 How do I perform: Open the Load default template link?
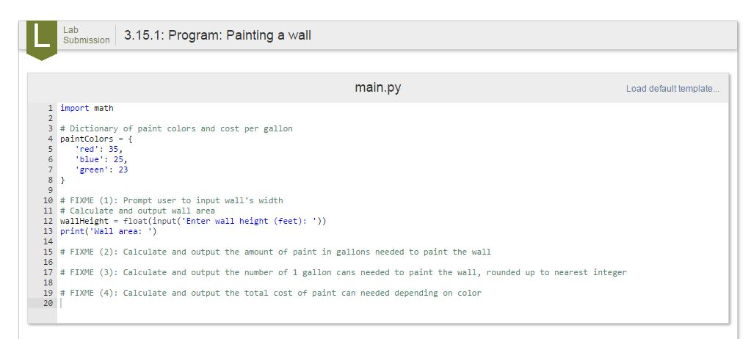672,89
